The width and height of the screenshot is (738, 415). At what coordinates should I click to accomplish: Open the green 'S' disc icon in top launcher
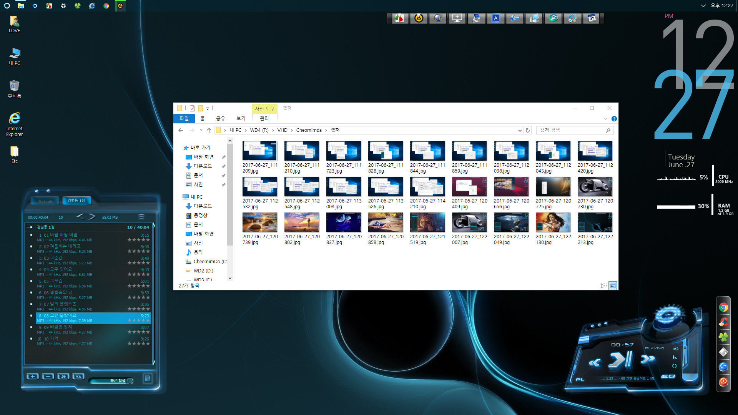pyautogui.click(x=553, y=18)
